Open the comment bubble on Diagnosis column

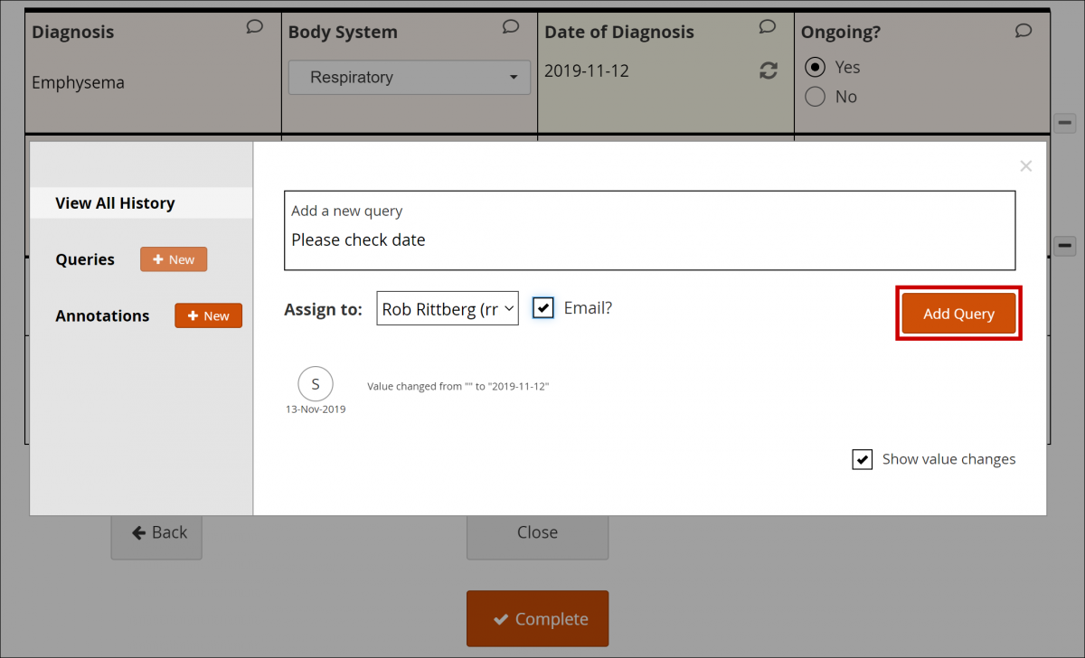click(254, 27)
